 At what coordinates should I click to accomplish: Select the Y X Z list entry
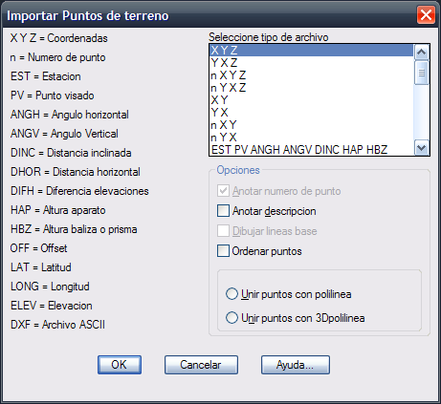(312, 63)
